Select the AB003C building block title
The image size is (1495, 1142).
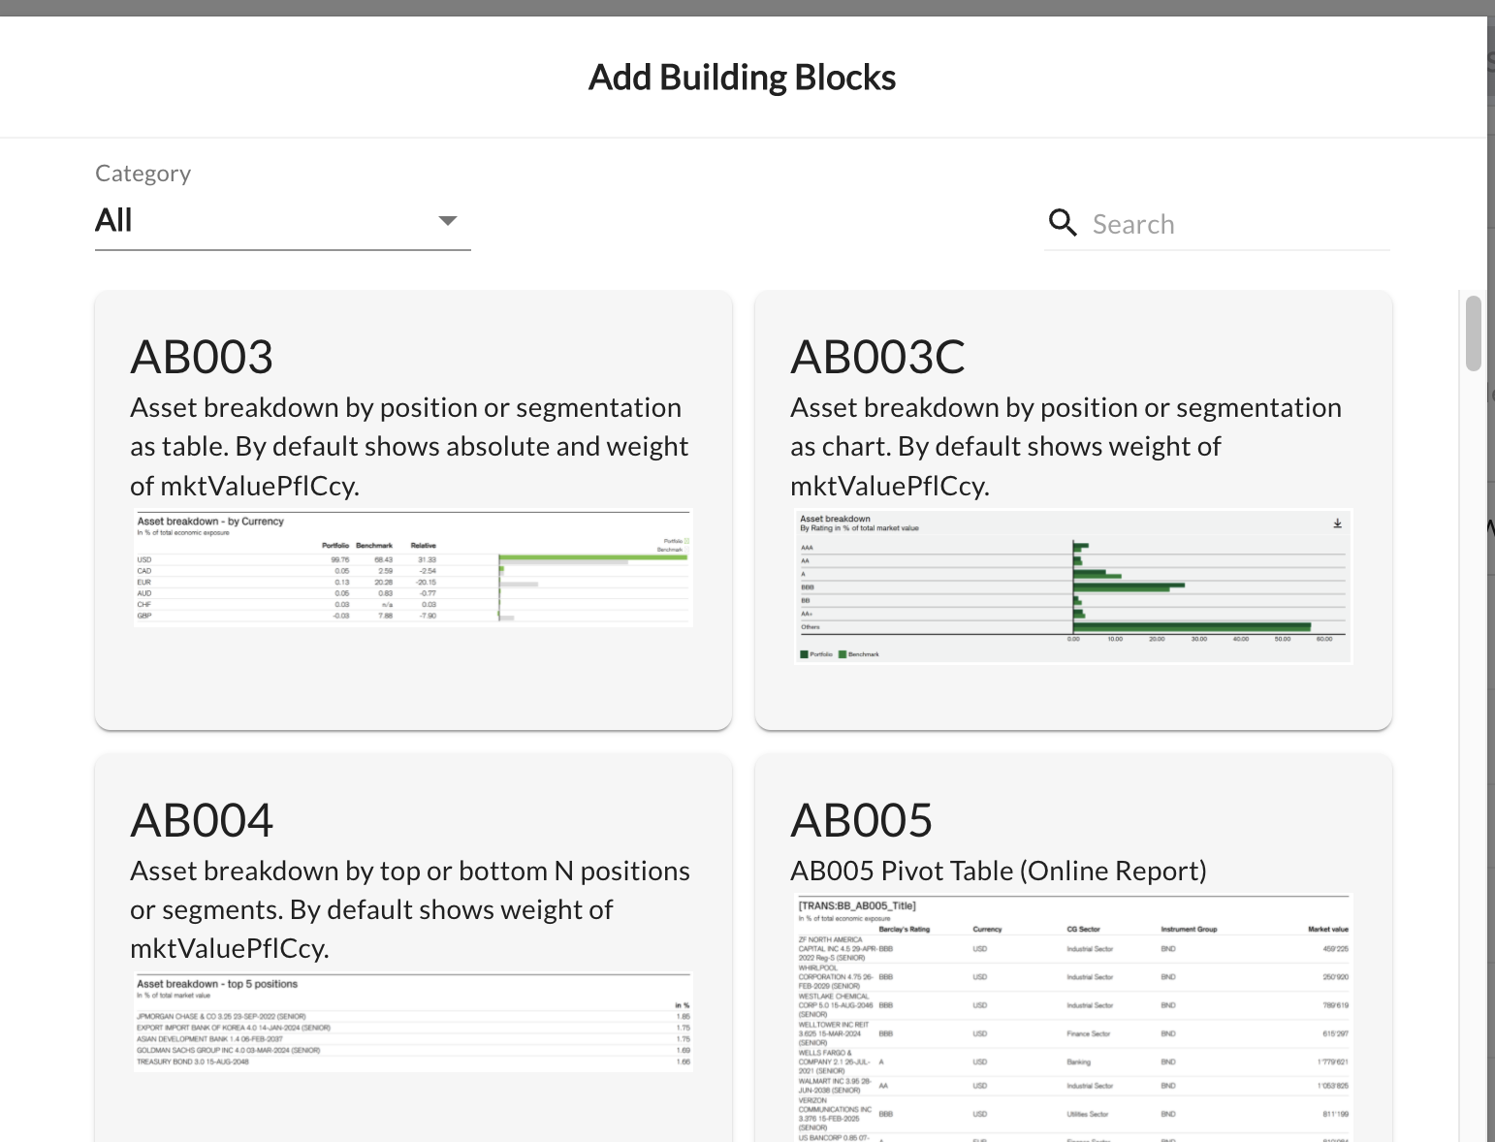click(877, 357)
